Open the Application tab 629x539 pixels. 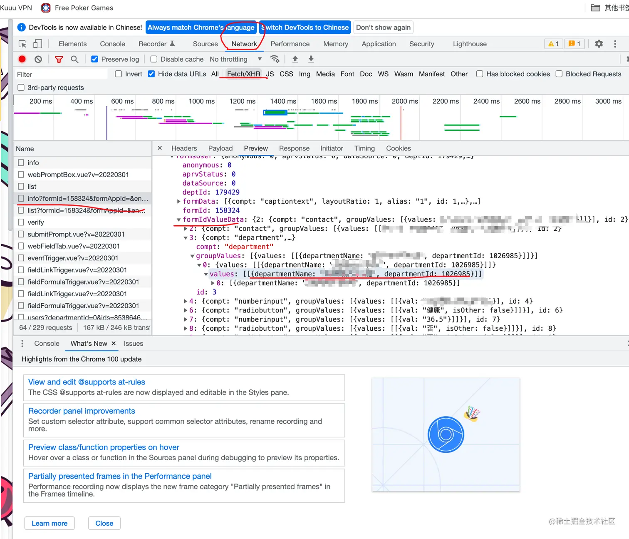(379, 44)
